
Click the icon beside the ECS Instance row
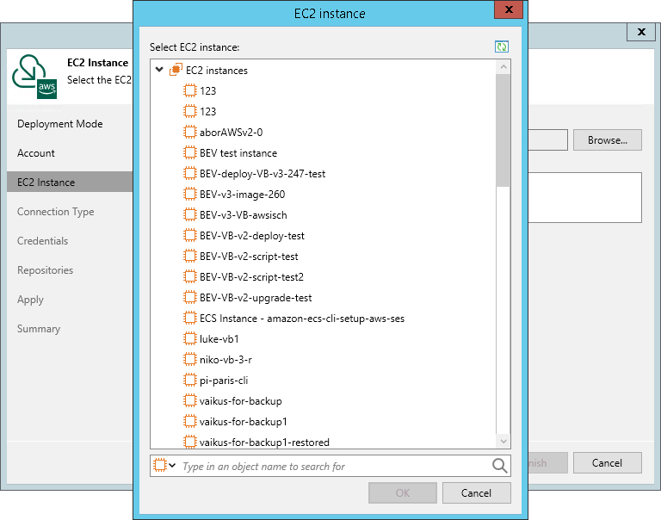190,318
